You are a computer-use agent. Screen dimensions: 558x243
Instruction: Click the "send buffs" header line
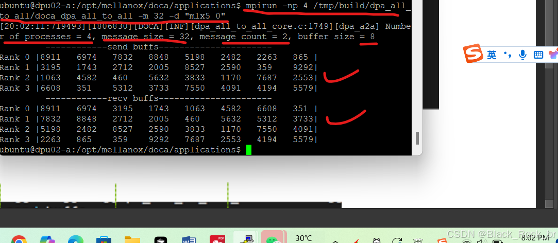pyautogui.click(x=158, y=47)
